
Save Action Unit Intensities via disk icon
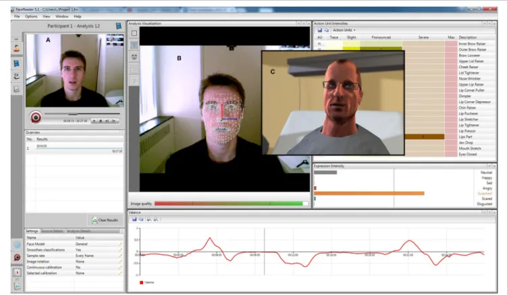tap(319, 30)
